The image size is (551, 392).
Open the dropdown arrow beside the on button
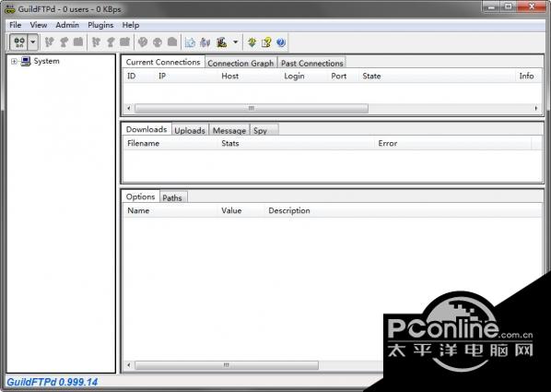32,42
